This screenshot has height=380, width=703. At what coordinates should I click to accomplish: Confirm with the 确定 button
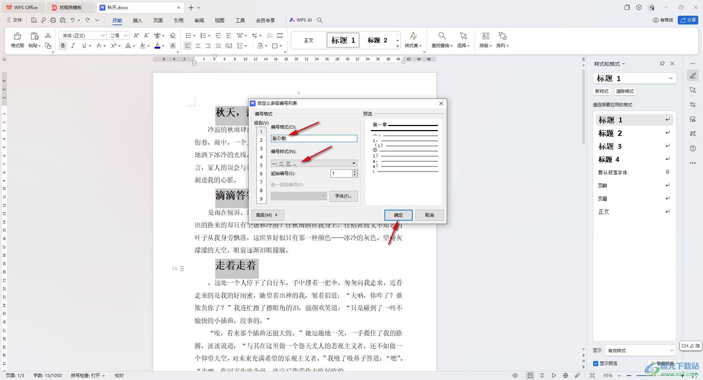click(x=398, y=215)
